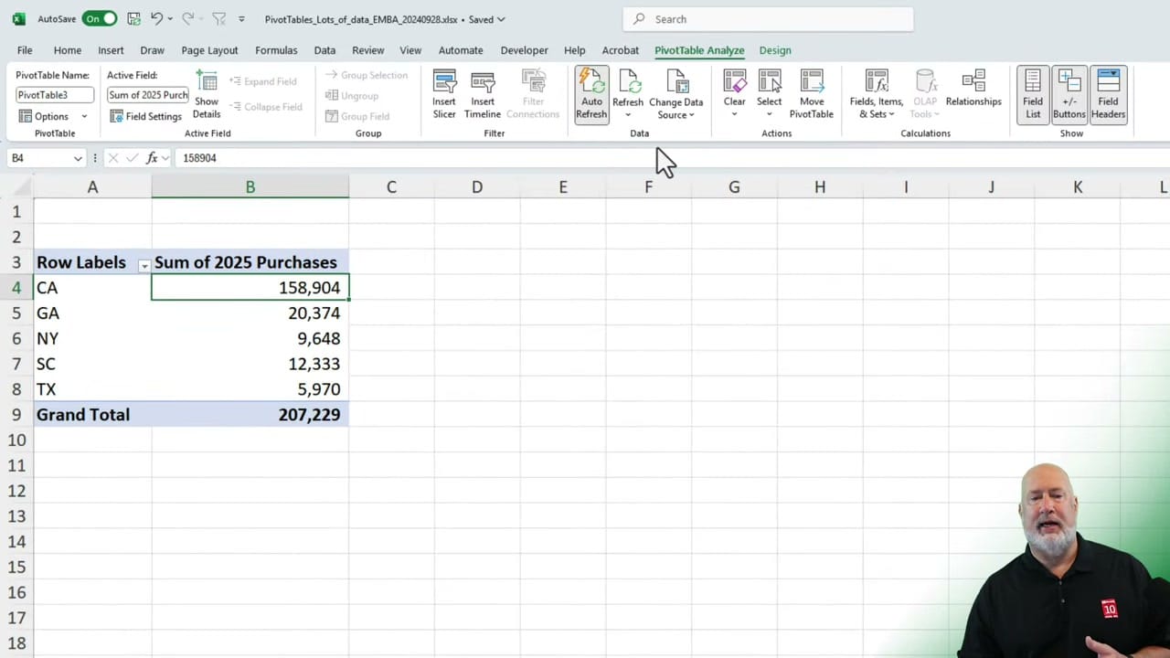Open the PivotTable Options dropdown
Screen dimensions: 1170x658
click(x=51, y=116)
